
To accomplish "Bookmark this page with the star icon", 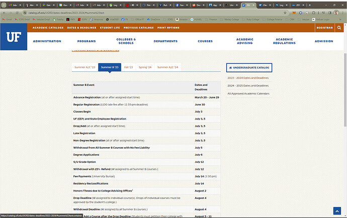I will (x=285, y=13).
